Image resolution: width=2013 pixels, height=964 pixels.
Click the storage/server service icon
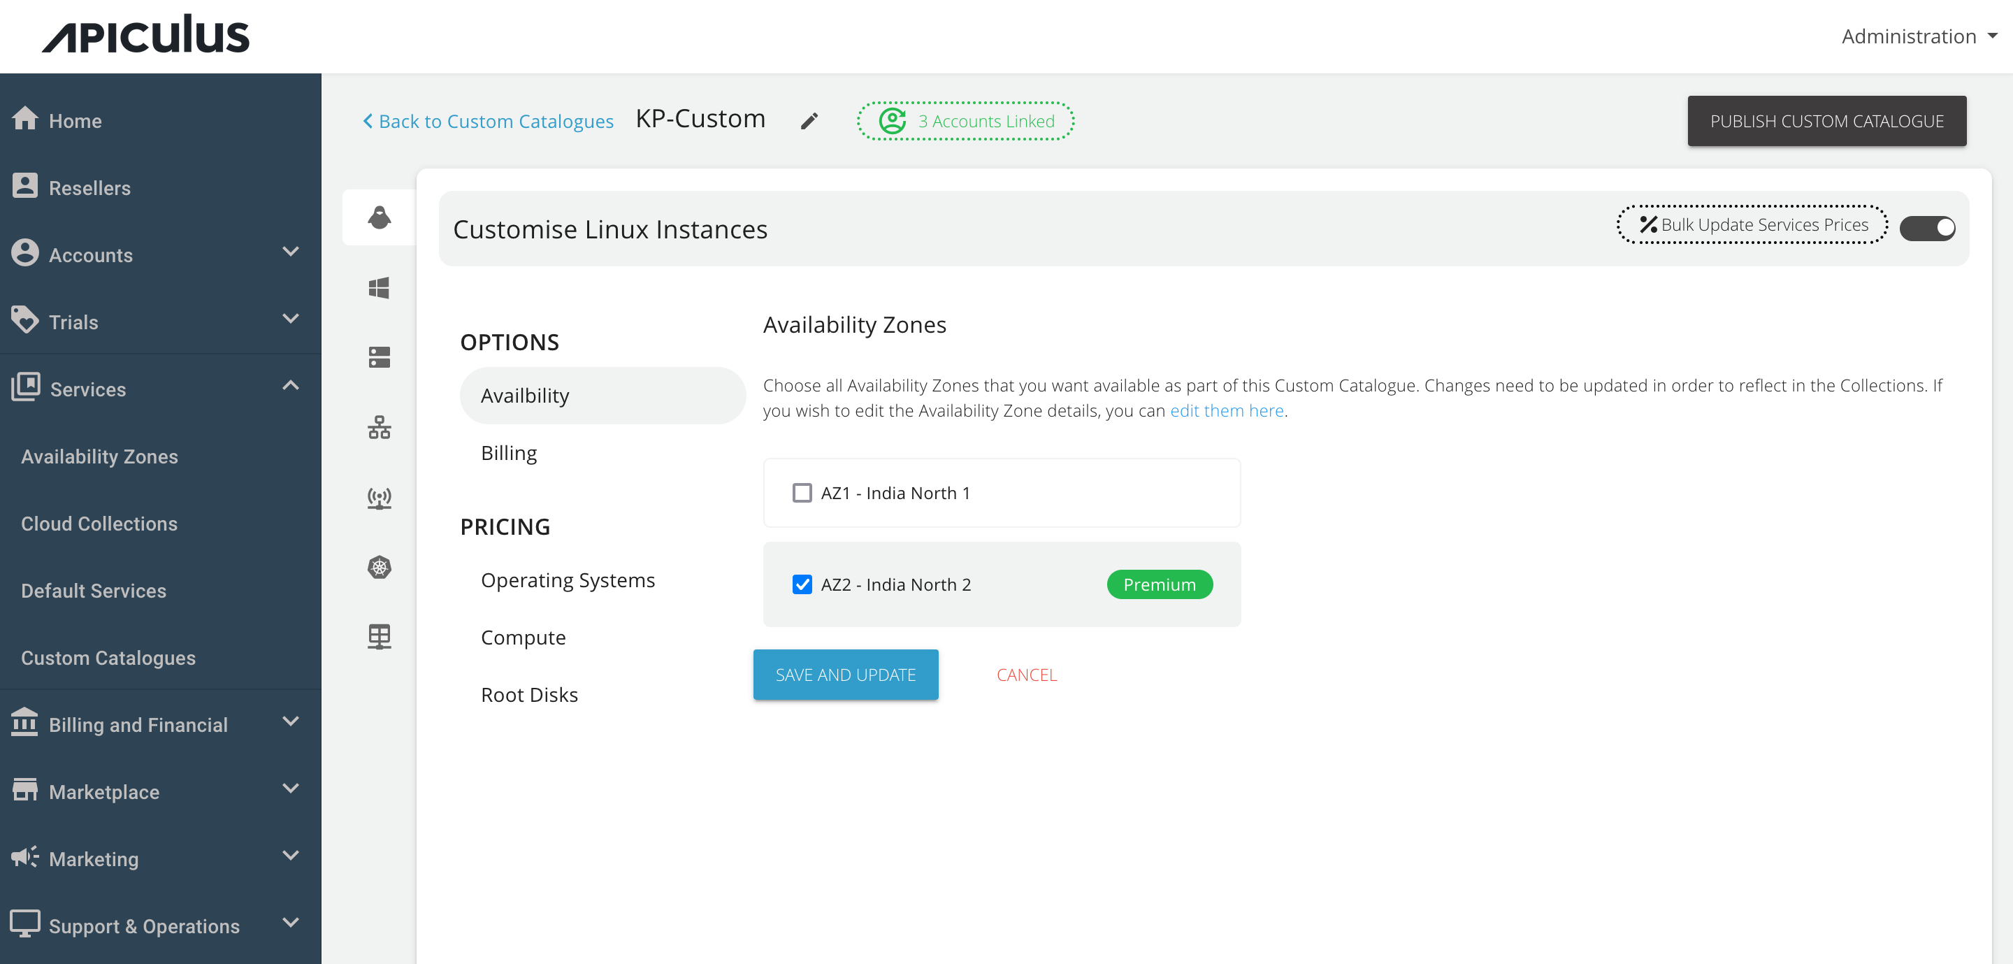pyautogui.click(x=379, y=357)
